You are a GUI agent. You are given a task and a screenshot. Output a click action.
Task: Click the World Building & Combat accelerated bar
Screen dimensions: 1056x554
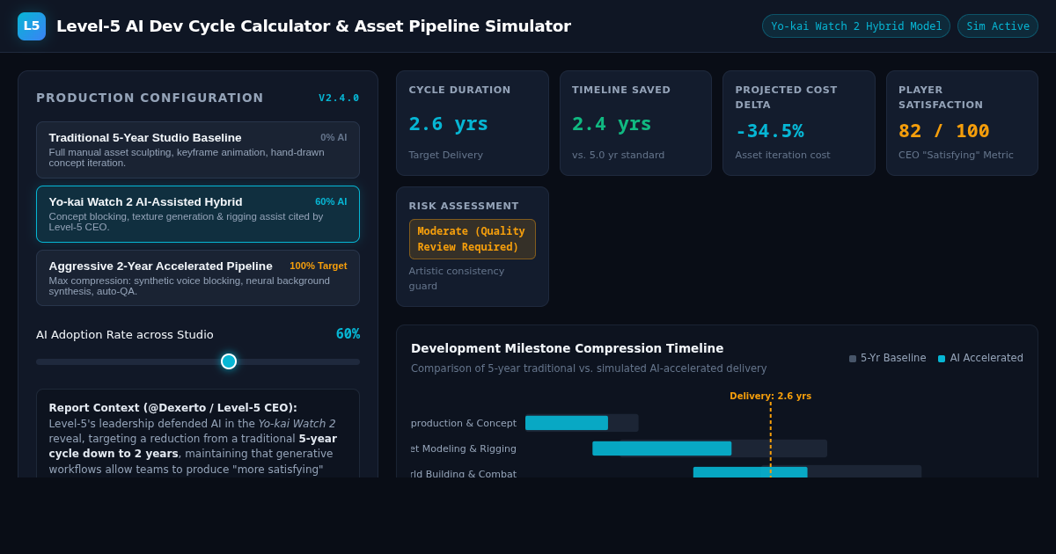pos(750,472)
